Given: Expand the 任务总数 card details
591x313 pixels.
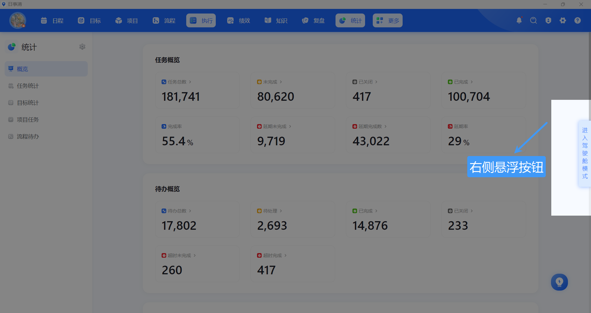Looking at the screenshot, I should (177, 82).
